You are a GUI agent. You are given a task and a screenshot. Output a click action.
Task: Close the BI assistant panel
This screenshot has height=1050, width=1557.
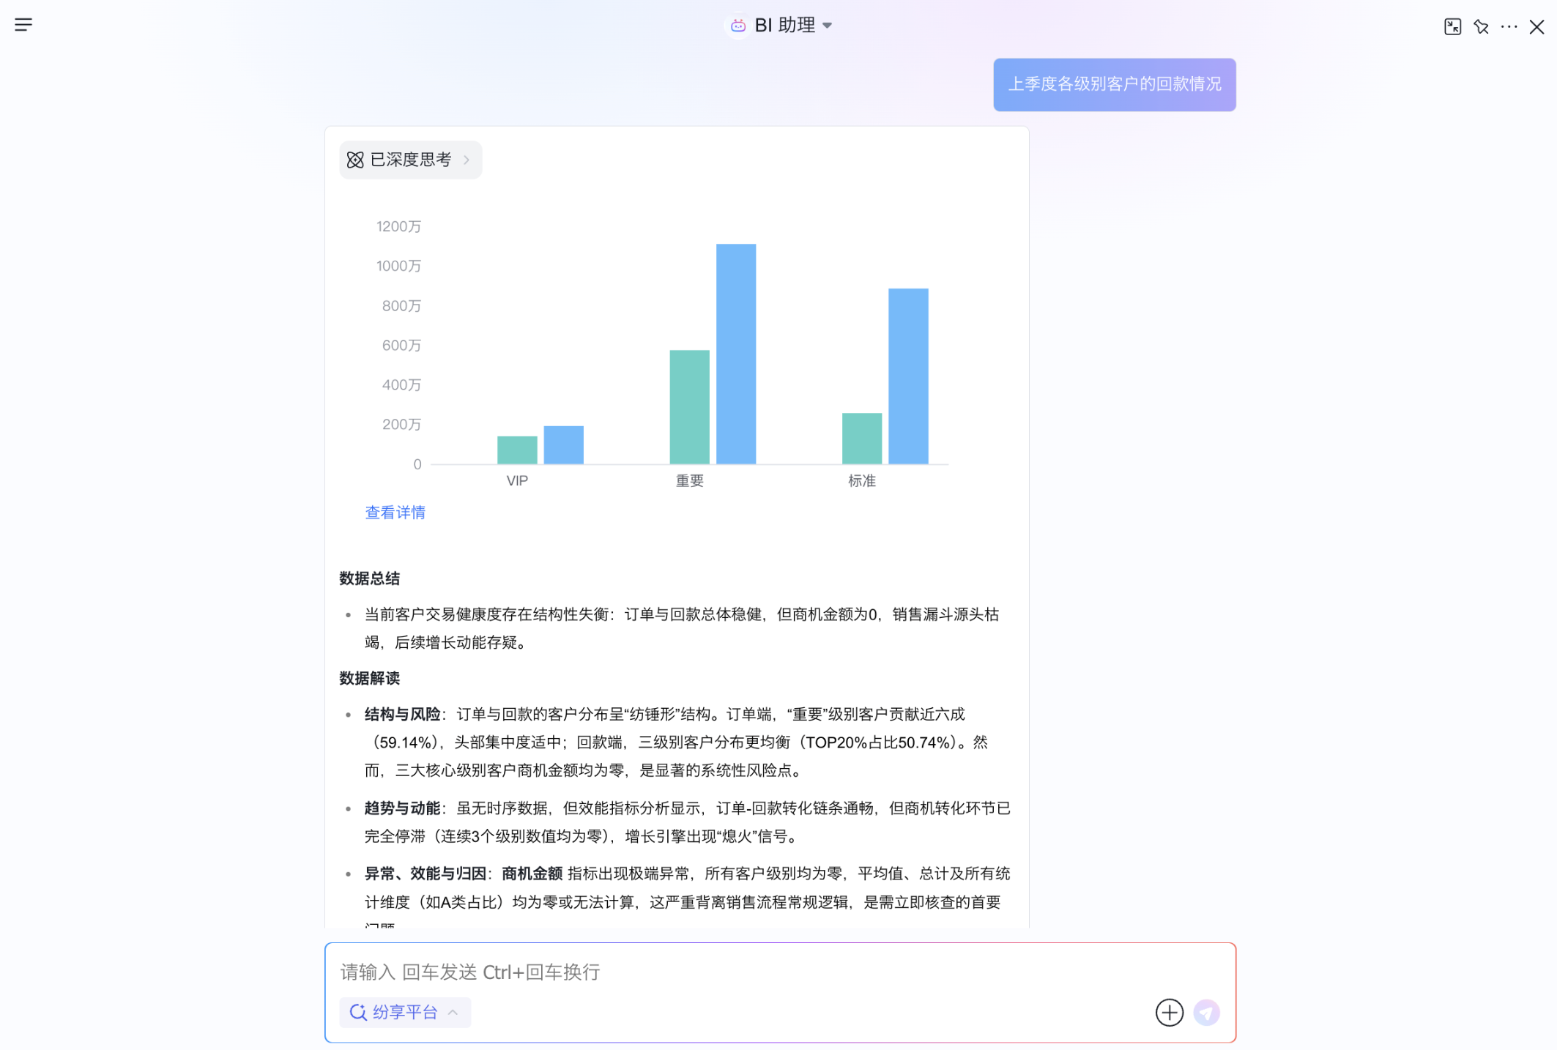(x=1536, y=27)
